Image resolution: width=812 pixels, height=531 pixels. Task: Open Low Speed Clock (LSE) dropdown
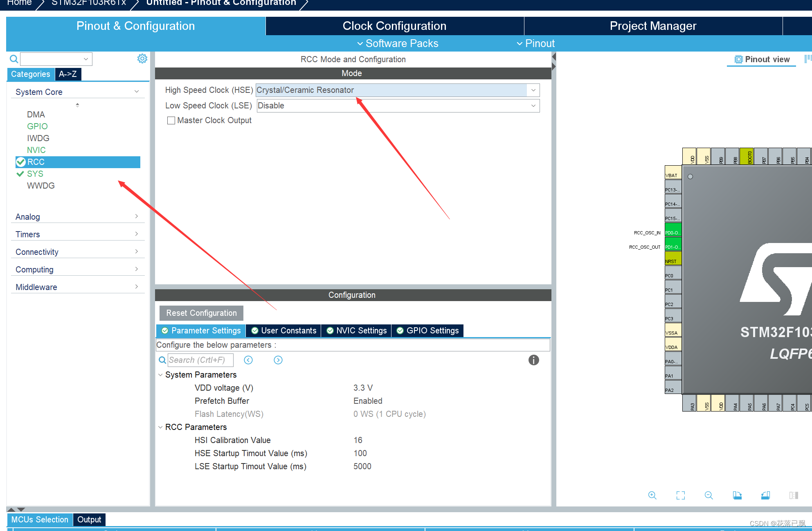coord(533,106)
